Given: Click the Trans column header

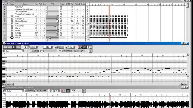Looking at the screenshot, I should 62,4.
